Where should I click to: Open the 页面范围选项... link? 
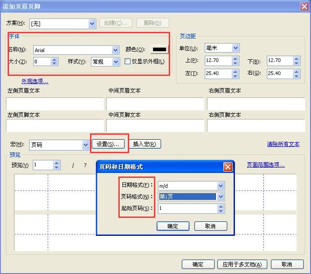(266, 164)
